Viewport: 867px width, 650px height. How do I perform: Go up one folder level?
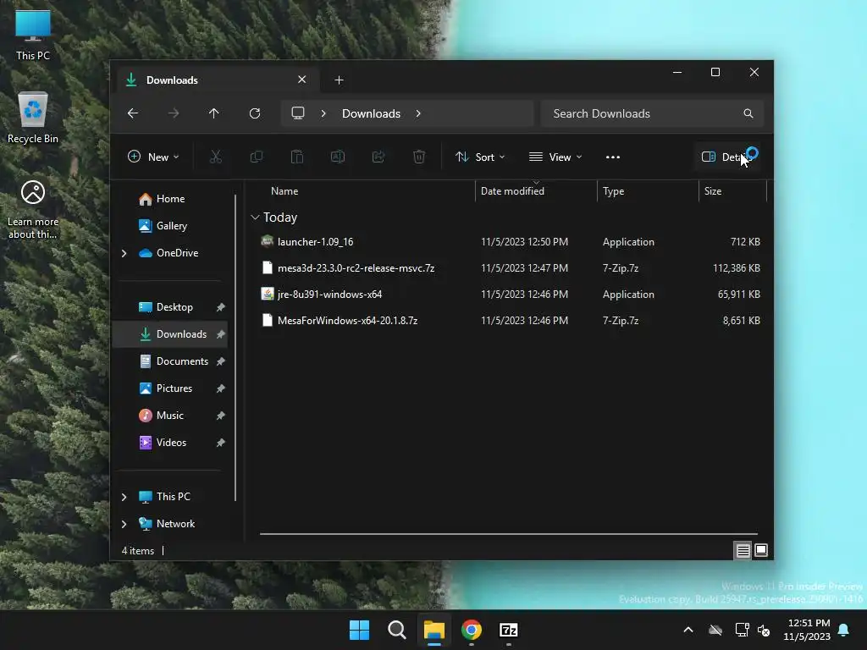pos(214,113)
